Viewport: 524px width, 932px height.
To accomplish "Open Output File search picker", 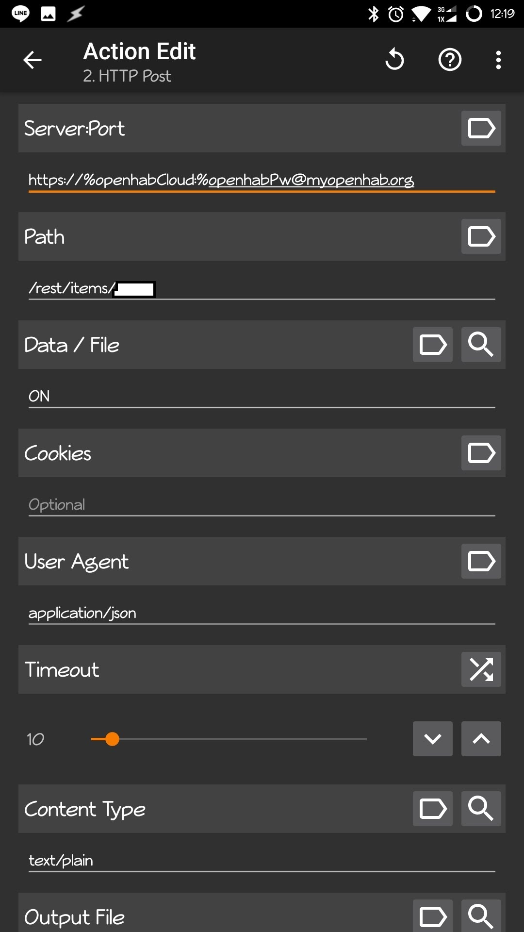I will (x=481, y=915).
